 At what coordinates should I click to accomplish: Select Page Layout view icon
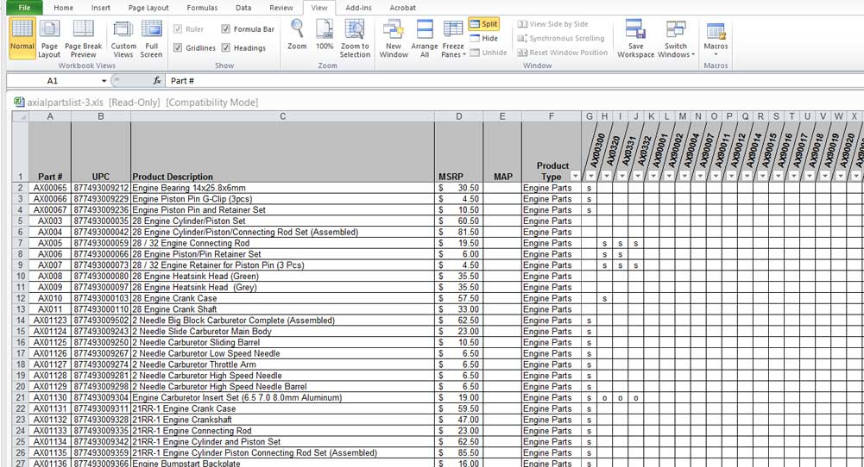tap(49, 37)
